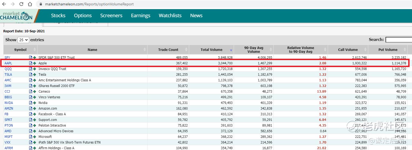Add AMD with the green plus icon
The height and width of the screenshot is (150, 412).
pyautogui.click(x=35, y=131)
